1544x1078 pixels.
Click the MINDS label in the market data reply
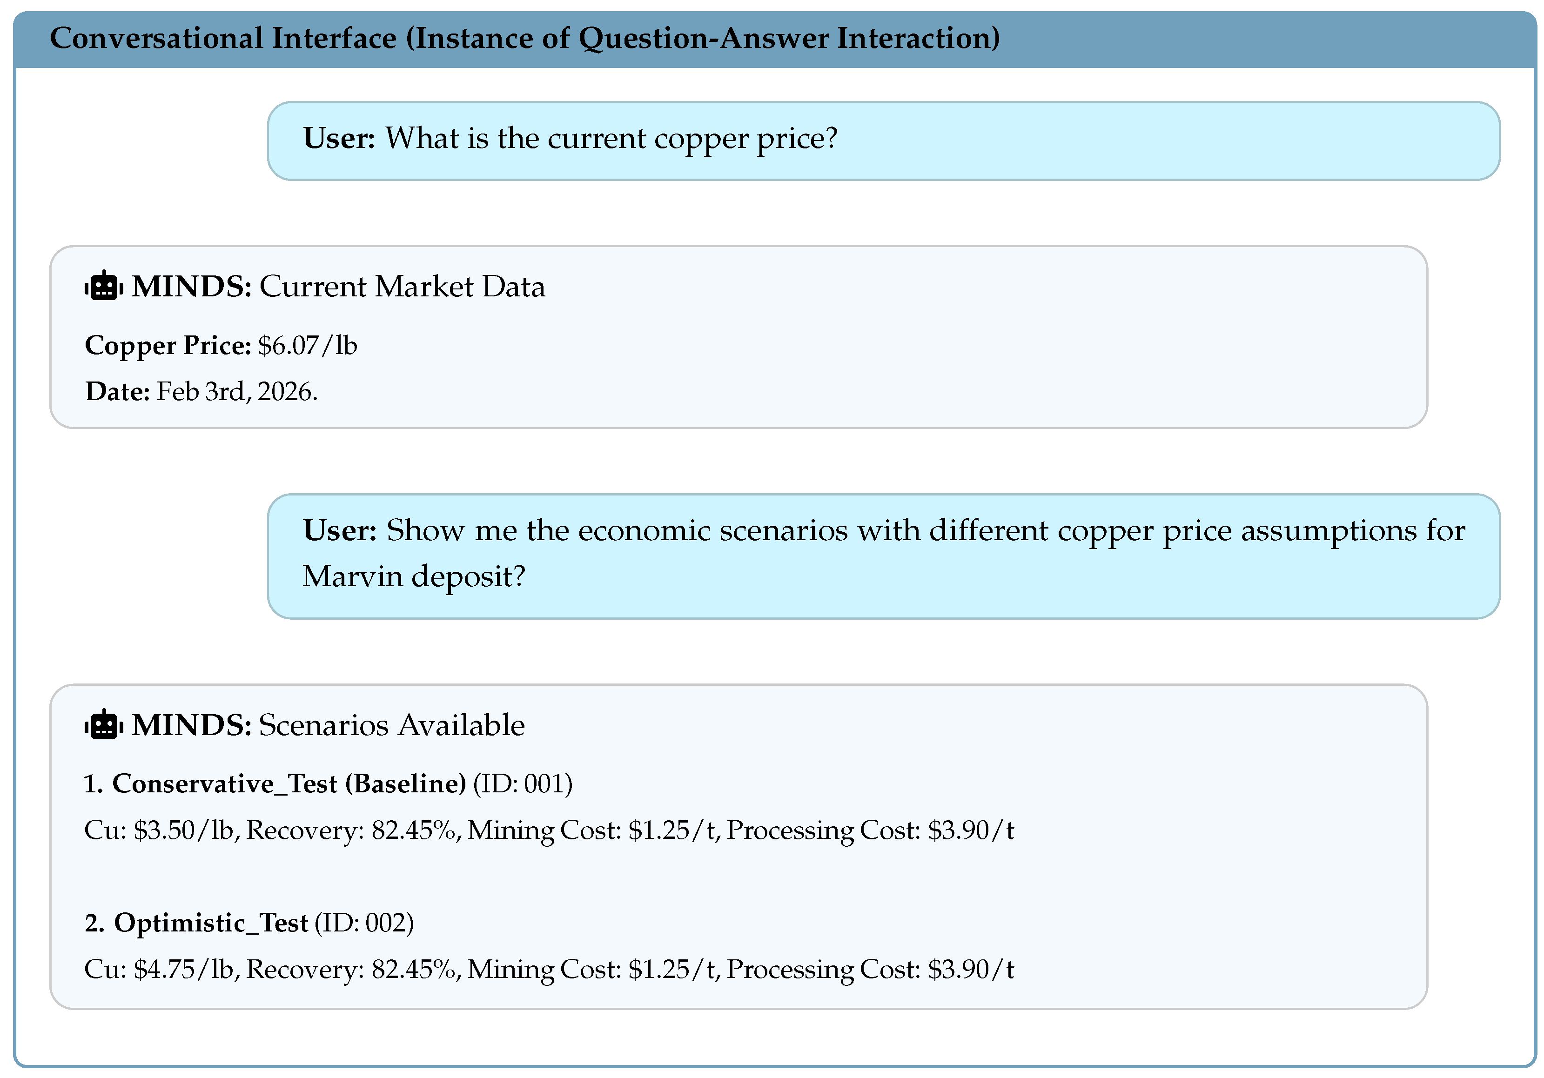pyautogui.click(x=192, y=287)
